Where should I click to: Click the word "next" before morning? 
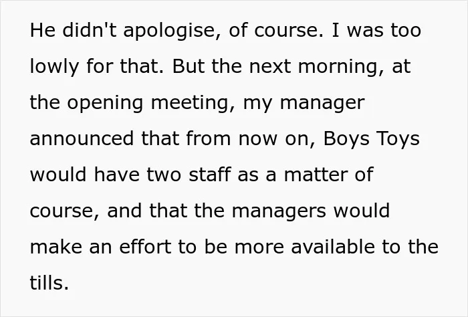[x=269, y=67]
